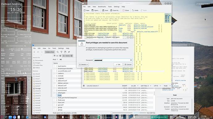Toggle password visibility eye icon

131,60
